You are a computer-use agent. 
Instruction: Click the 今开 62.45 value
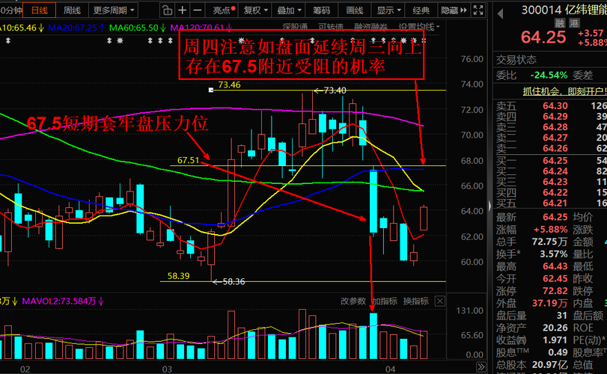click(555, 278)
